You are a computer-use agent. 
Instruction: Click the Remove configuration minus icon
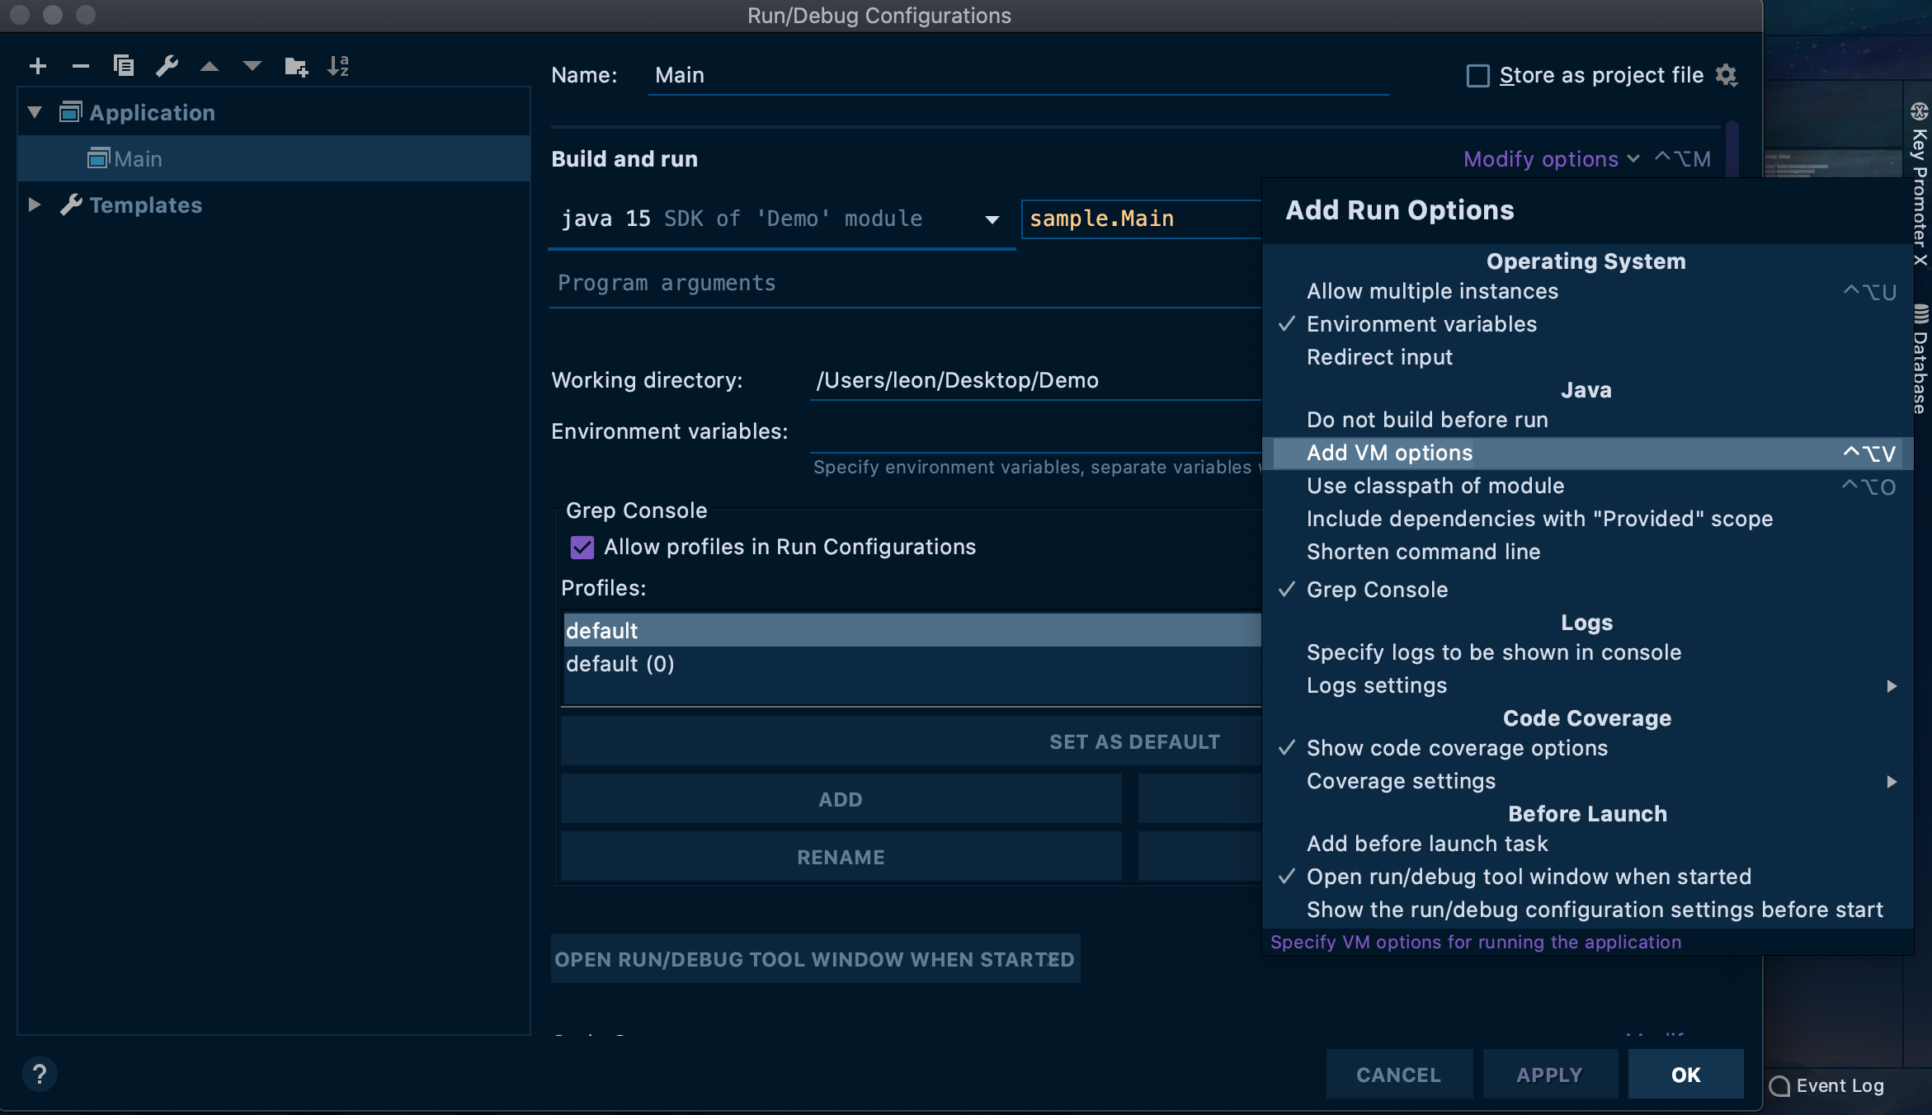click(x=80, y=66)
